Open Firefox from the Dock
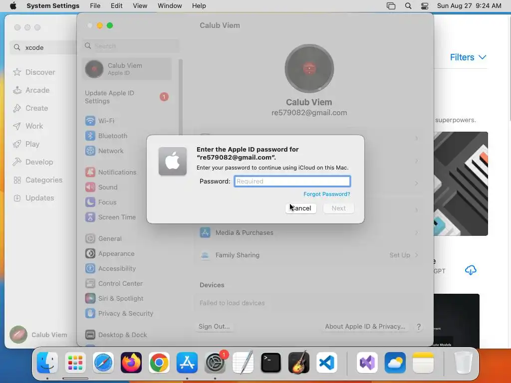The image size is (511, 383). pyautogui.click(x=131, y=363)
